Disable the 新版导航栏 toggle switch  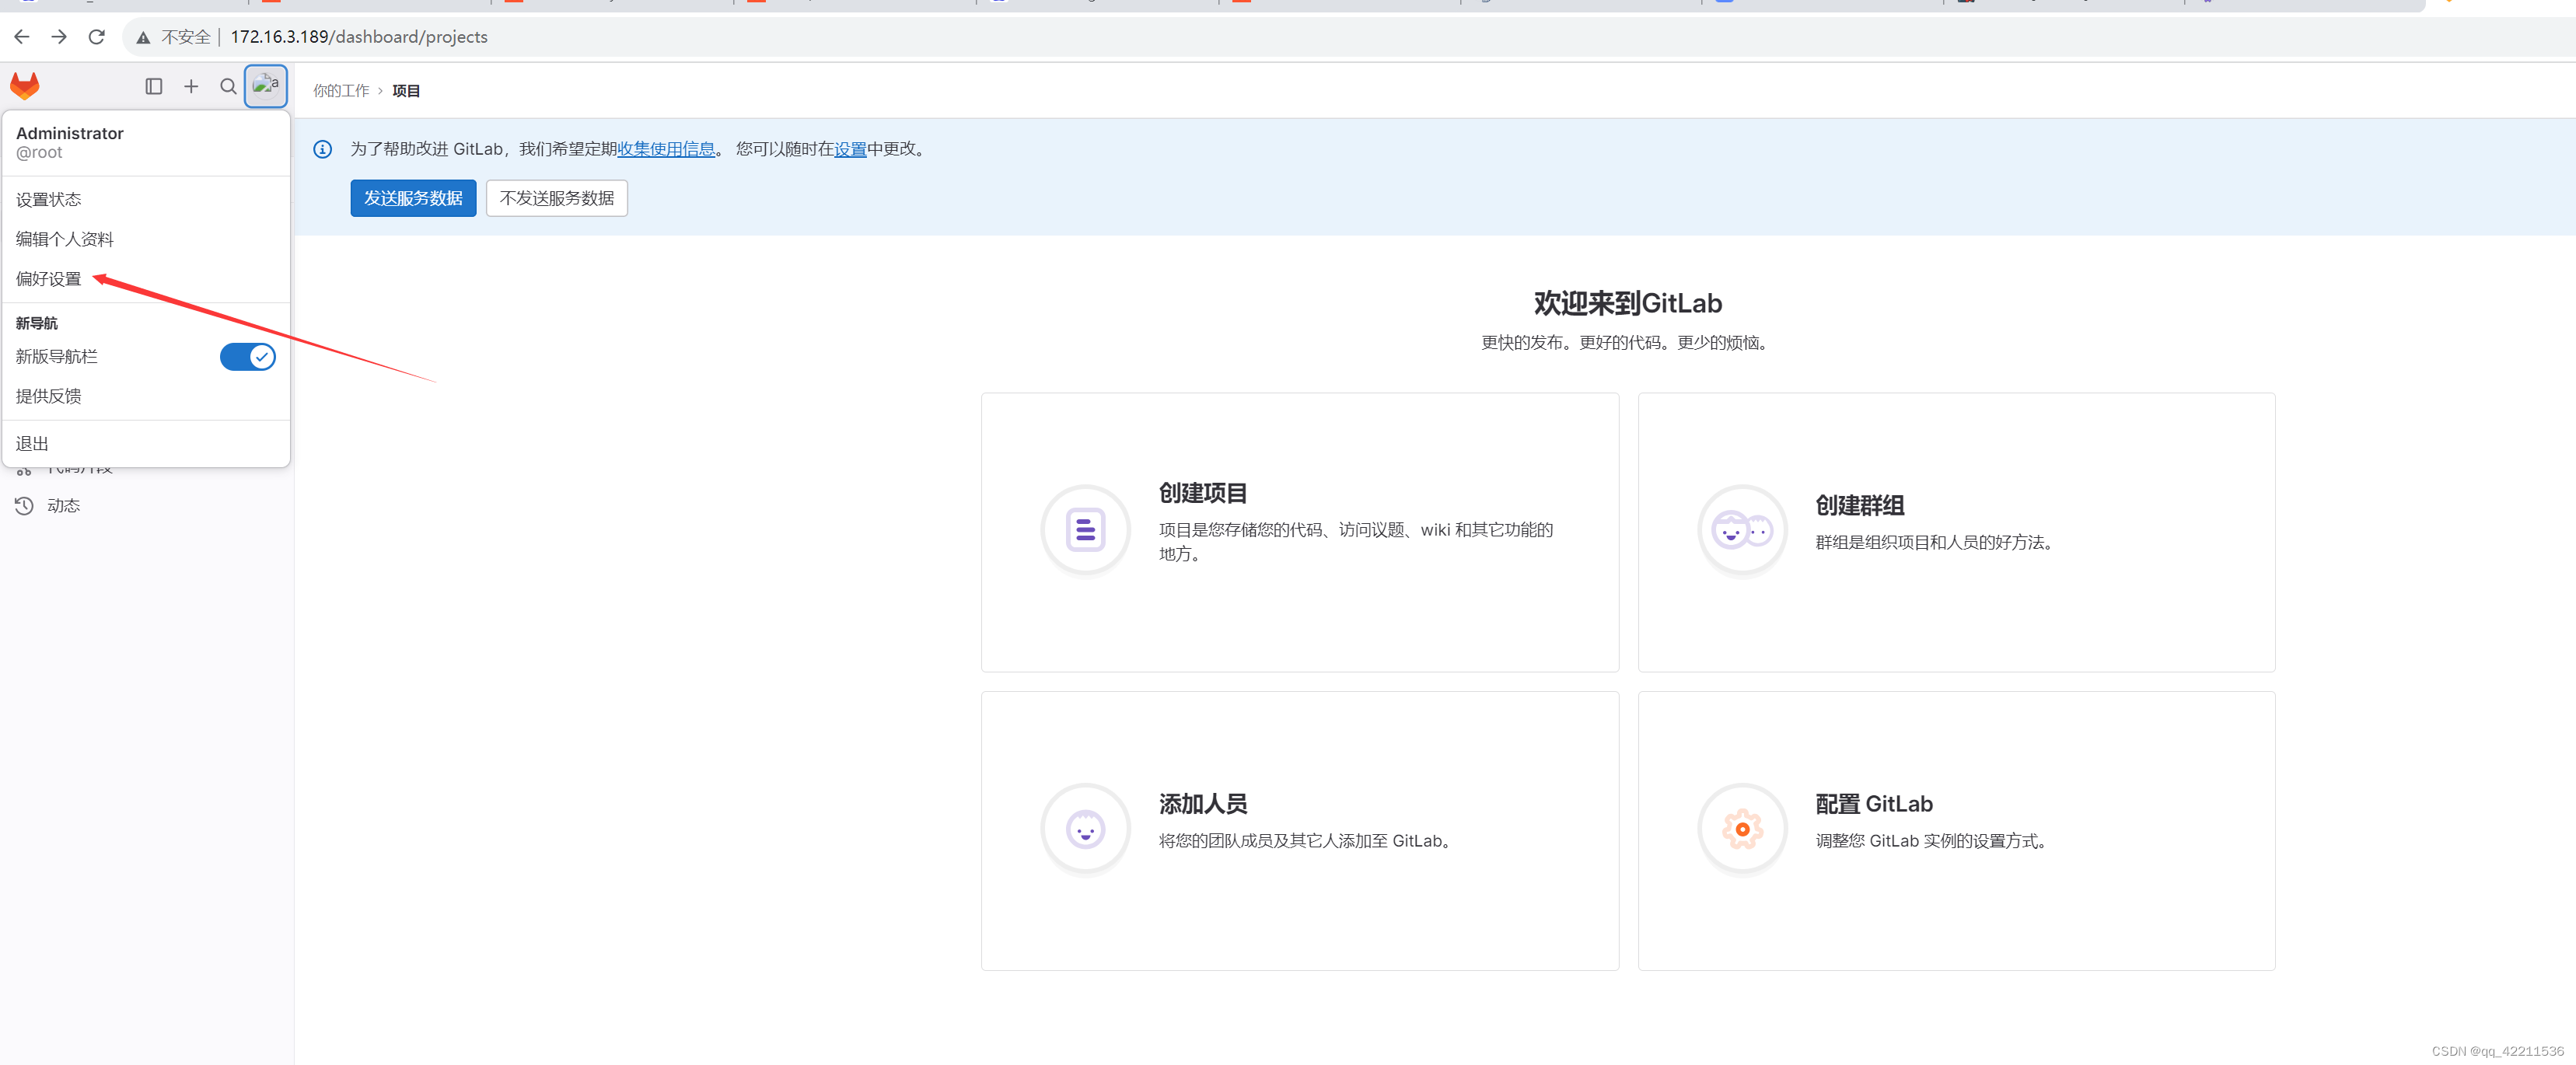coord(247,356)
